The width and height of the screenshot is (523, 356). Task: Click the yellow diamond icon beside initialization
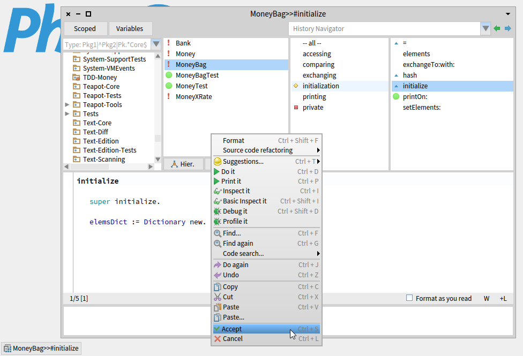(x=296, y=86)
